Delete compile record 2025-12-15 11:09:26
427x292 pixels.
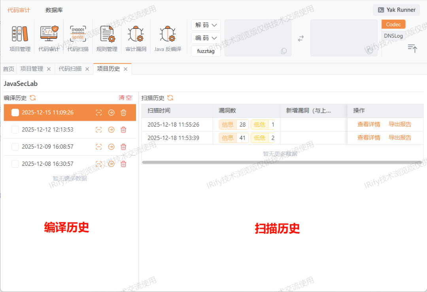coord(123,113)
